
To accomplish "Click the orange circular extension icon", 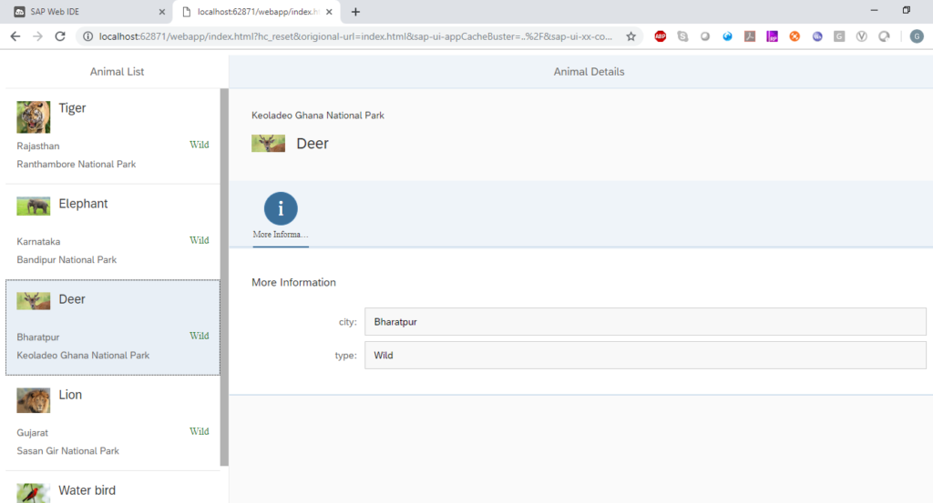I will 795,36.
